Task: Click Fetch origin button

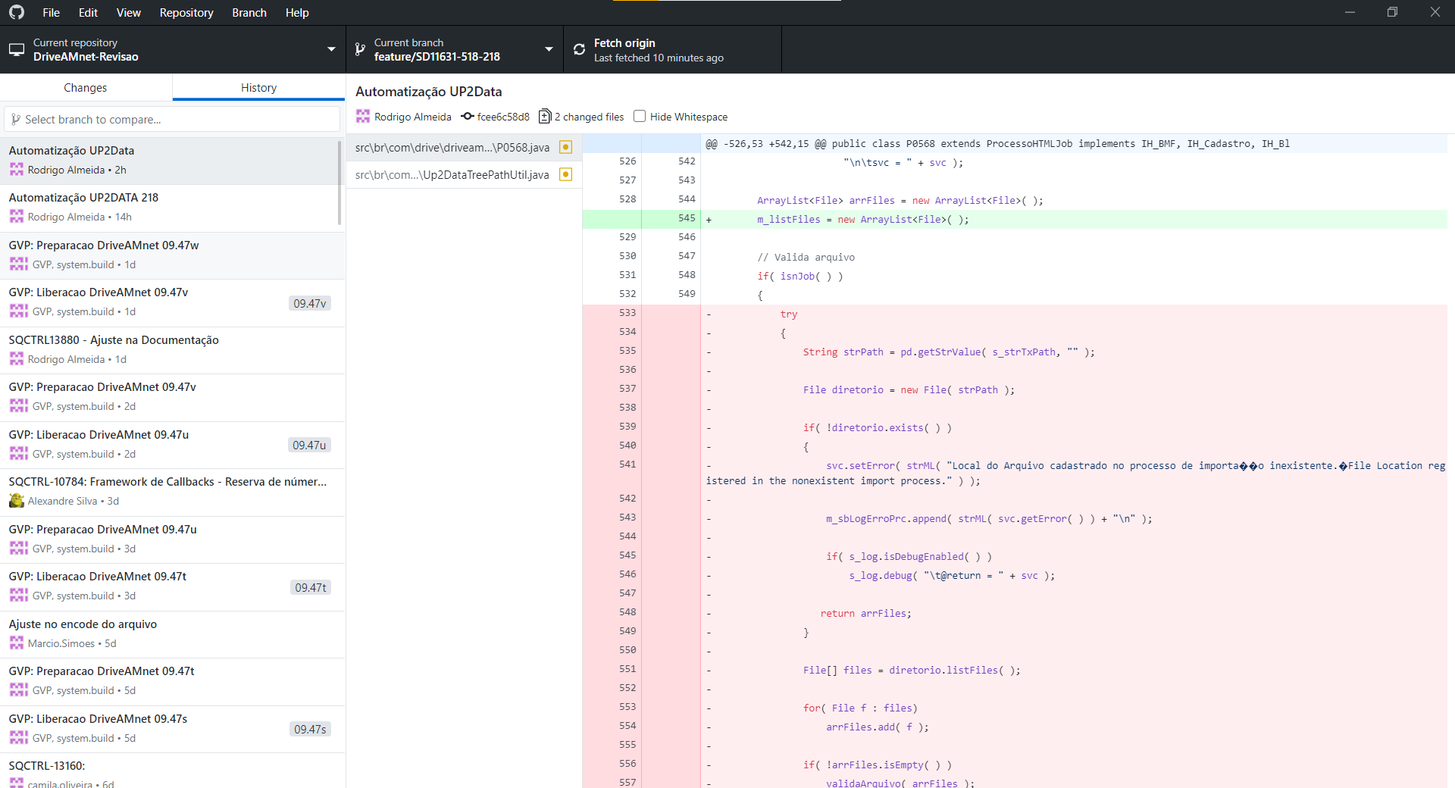Action: 672,50
